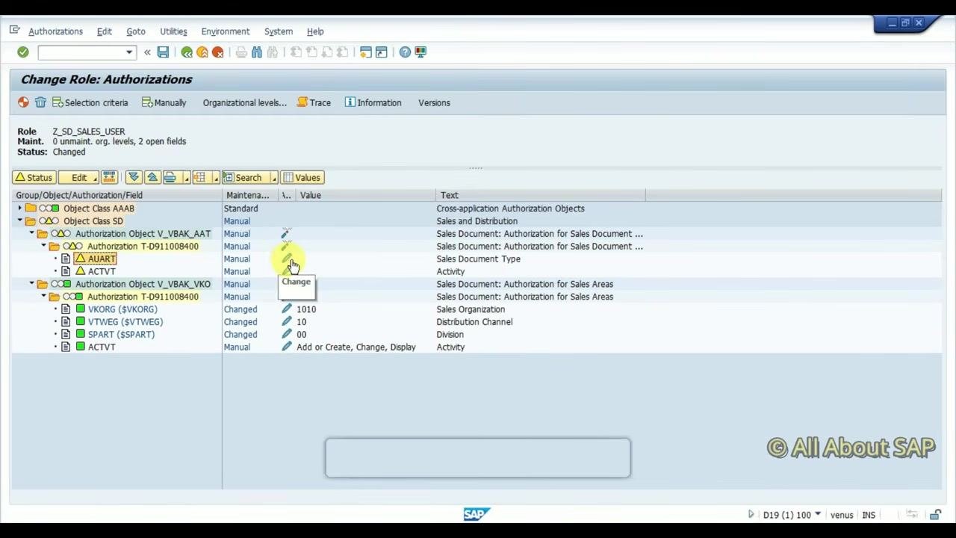Image resolution: width=956 pixels, height=538 pixels.
Task: Click the Print icon in the tree toolbar
Action: pyautogui.click(x=170, y=178)
